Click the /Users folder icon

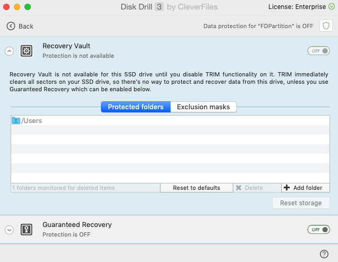pos(16,120)
